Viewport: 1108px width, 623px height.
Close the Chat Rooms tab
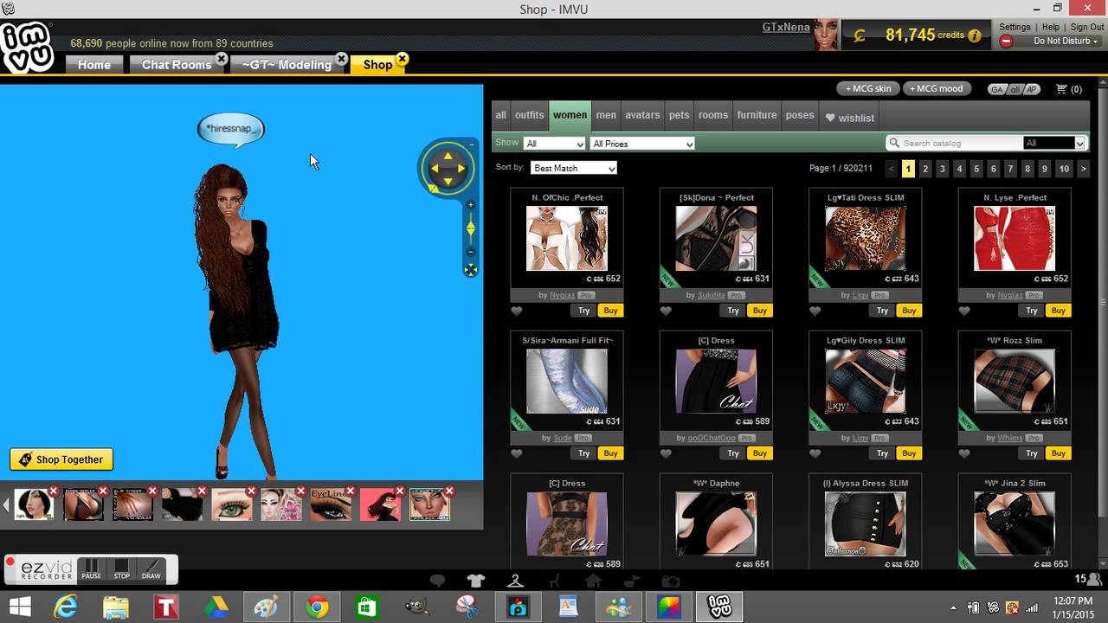222,59
